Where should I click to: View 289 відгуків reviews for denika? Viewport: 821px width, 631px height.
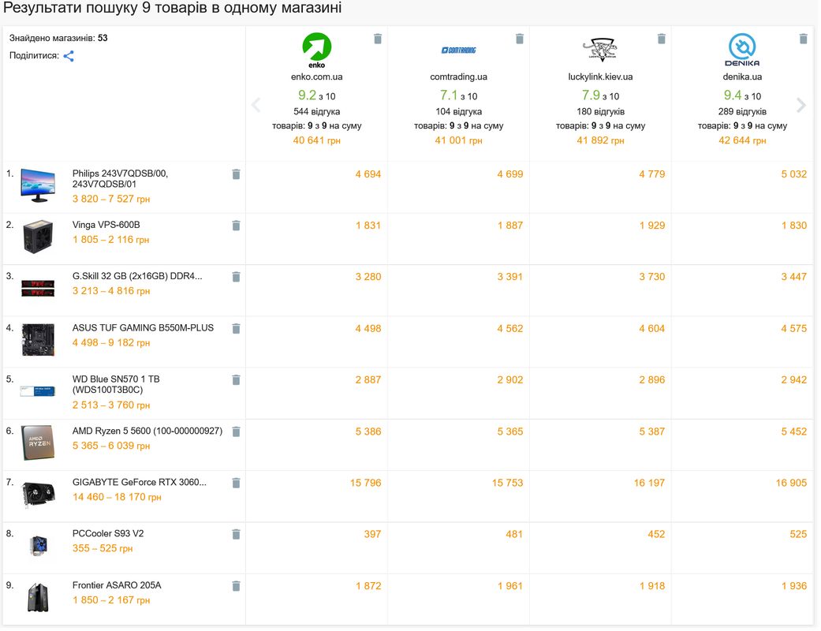[x=742, y=111]
